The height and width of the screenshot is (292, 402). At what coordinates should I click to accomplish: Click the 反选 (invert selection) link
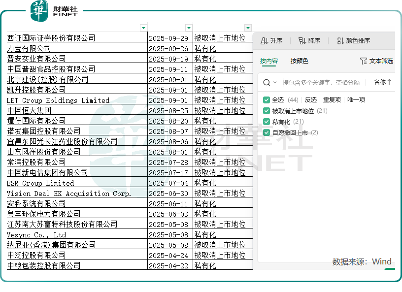(310, 100)
